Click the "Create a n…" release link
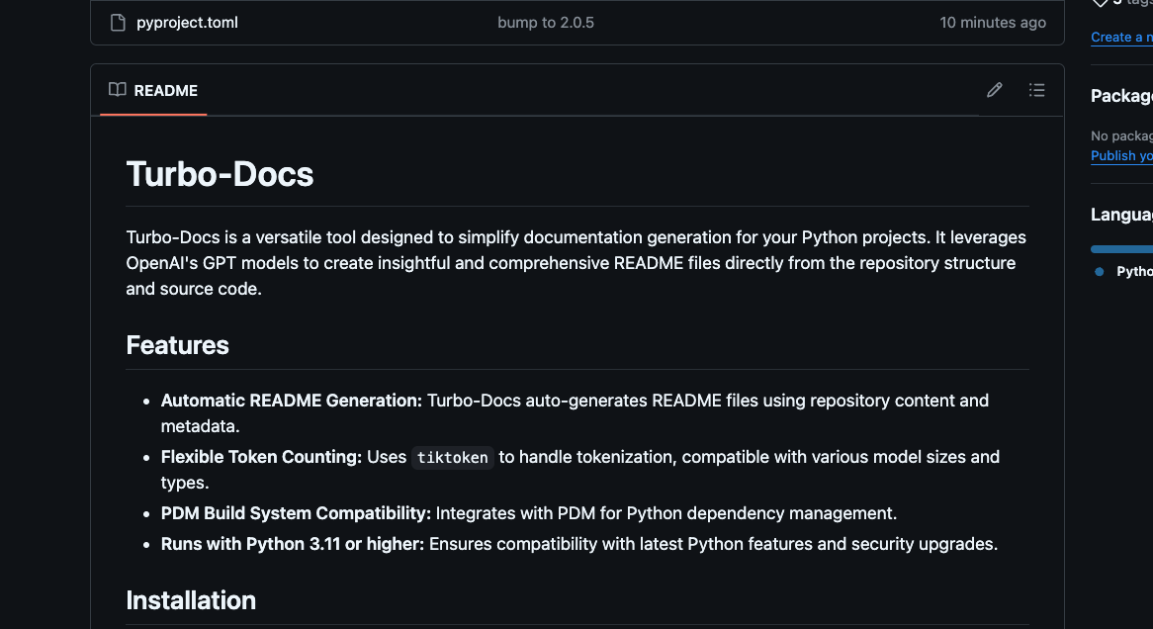Screen dimensions: 1153x629 click(1121, 37)
